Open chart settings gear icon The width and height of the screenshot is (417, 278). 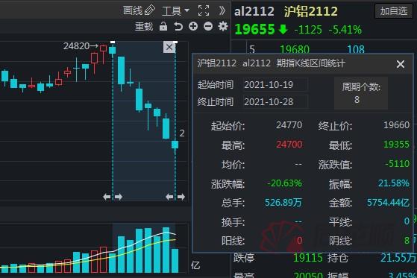point(223,26)
